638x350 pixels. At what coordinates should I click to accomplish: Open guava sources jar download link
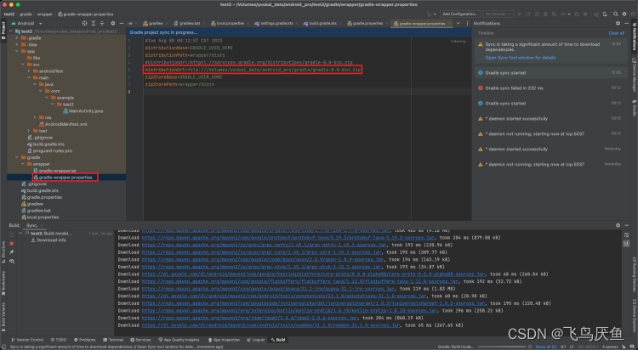click(x=268, y=289)
